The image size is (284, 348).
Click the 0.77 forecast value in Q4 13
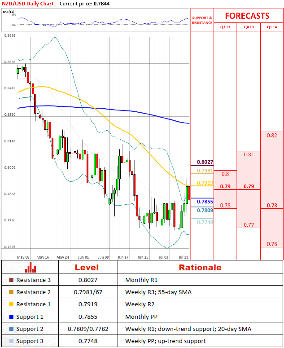[x=249, y=225]
